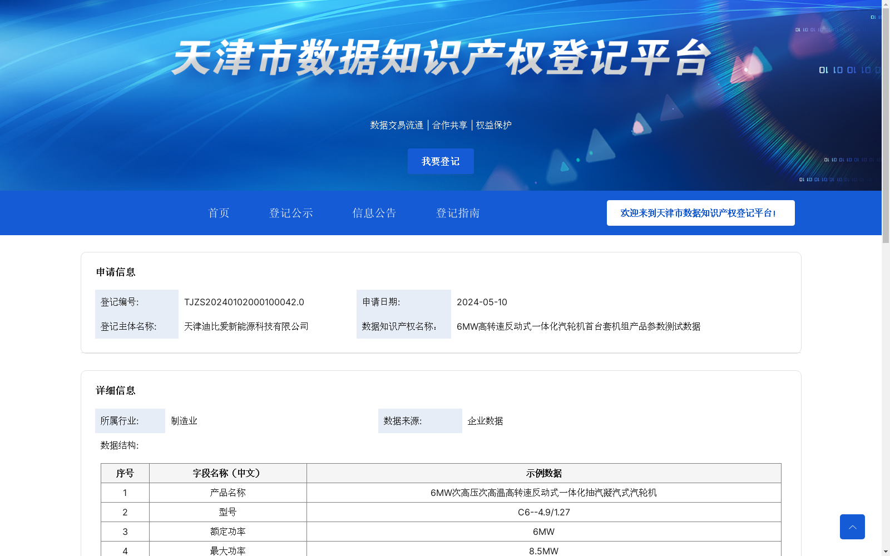The image size is (890, 556).
Task: Click the scroll-to-top arrow button
Action: [x=852, y=527]
